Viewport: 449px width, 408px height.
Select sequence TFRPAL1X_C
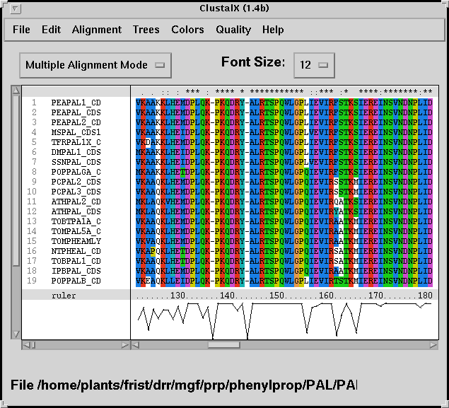coord(76,142)
